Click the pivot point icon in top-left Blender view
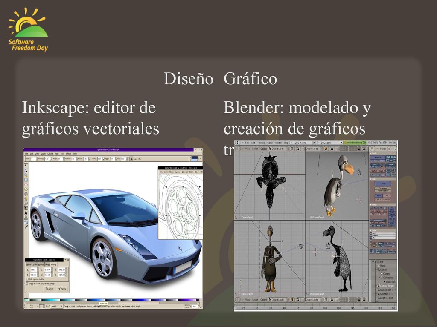 (297, 149)
